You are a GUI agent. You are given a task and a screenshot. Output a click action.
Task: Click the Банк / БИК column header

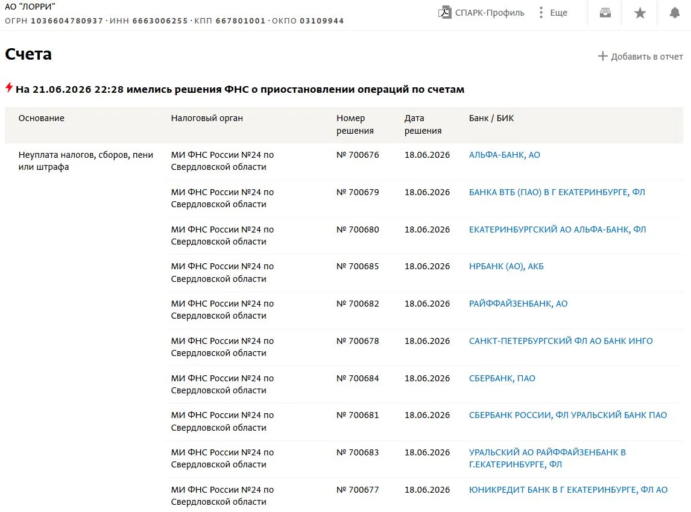(491, 118)
